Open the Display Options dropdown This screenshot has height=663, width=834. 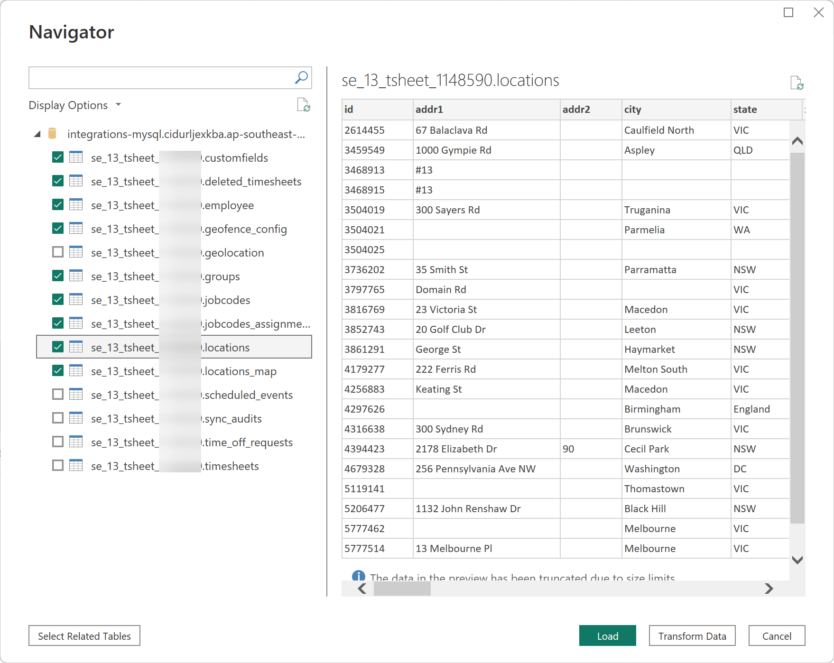75,105
